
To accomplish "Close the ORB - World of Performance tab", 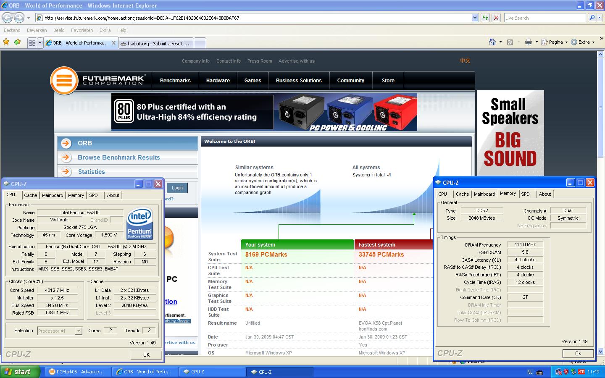I will [x=113, y=43].
